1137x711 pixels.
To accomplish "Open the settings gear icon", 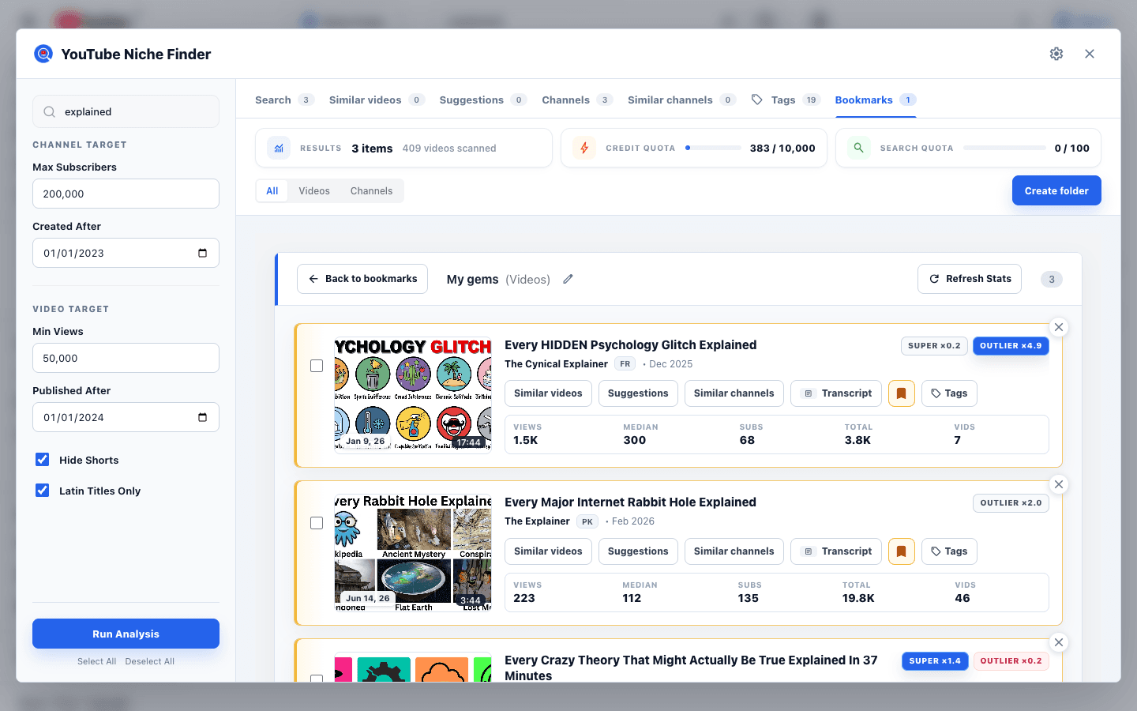I will (x=1056, y=54).
